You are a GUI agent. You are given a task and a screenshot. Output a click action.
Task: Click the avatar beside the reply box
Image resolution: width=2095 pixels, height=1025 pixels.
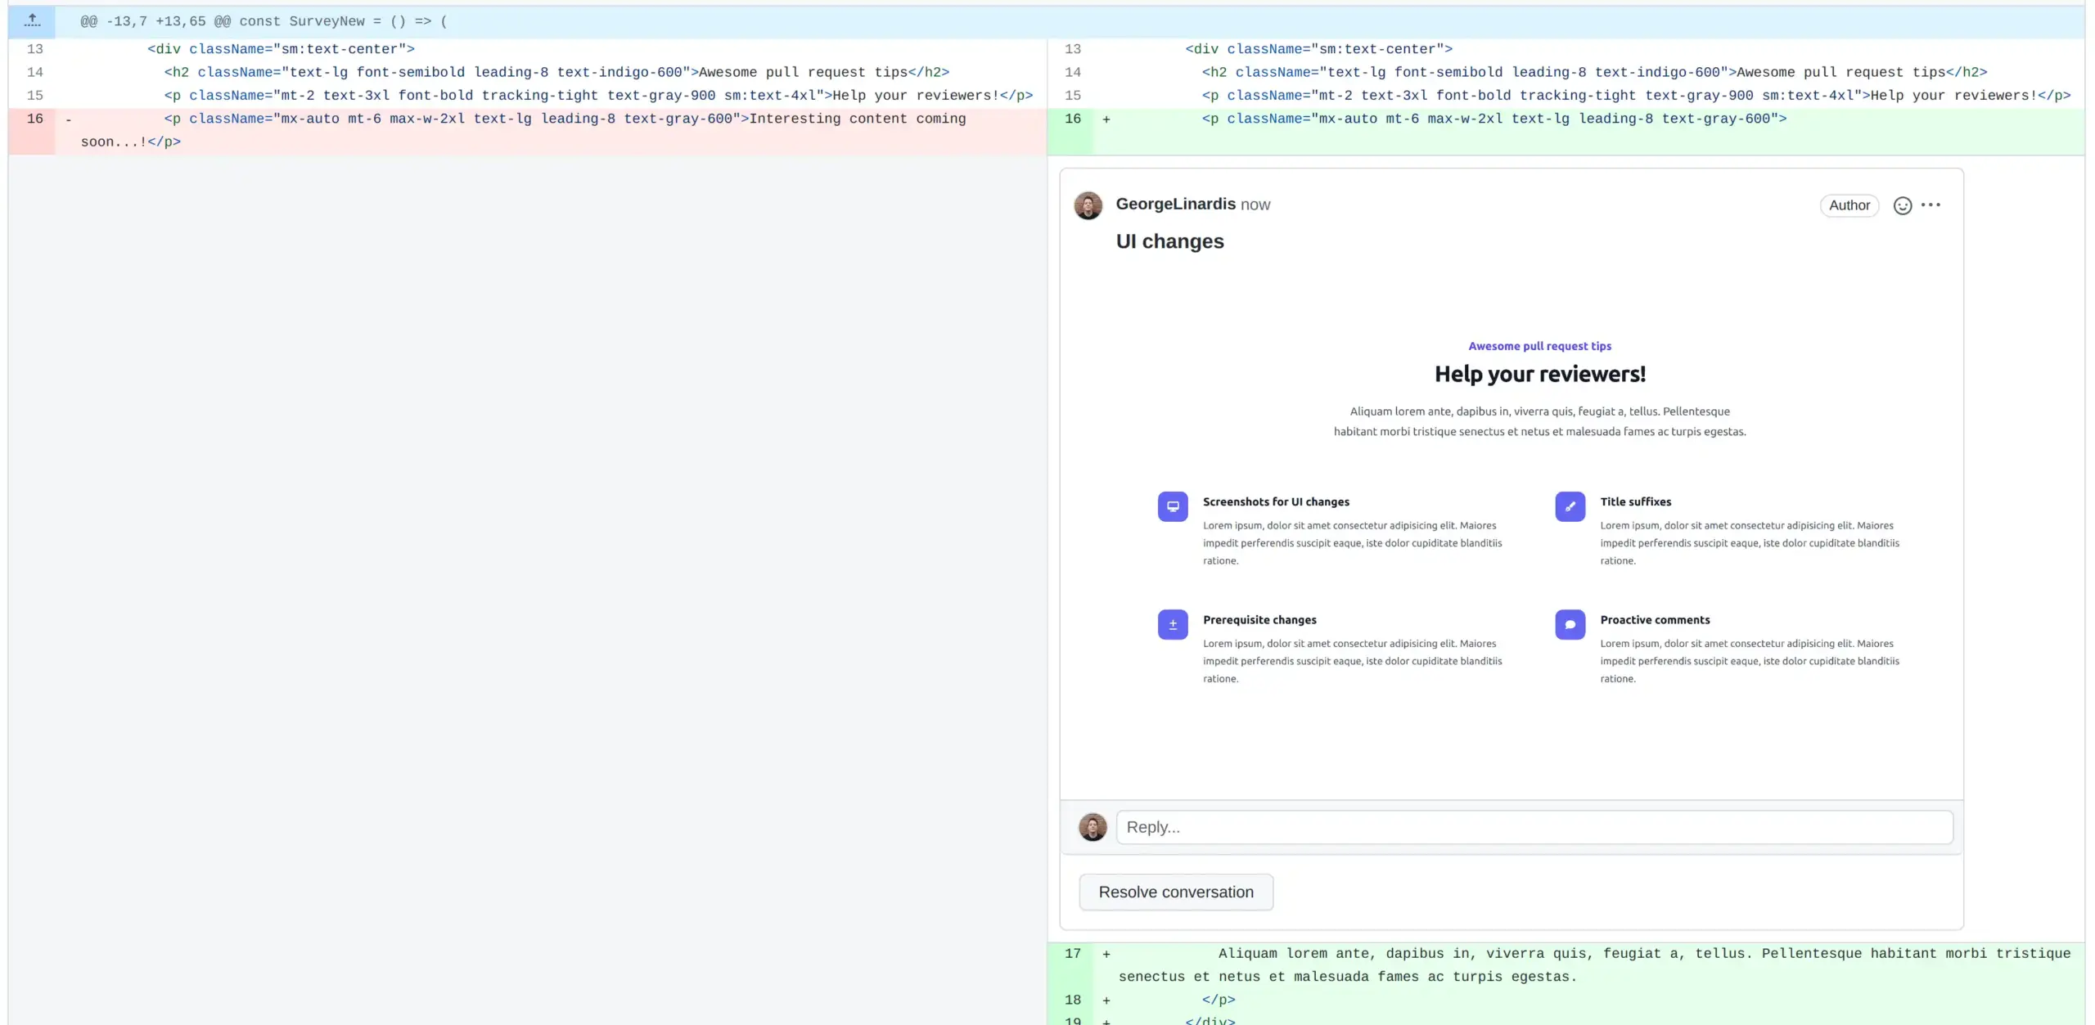(1093, 827)
